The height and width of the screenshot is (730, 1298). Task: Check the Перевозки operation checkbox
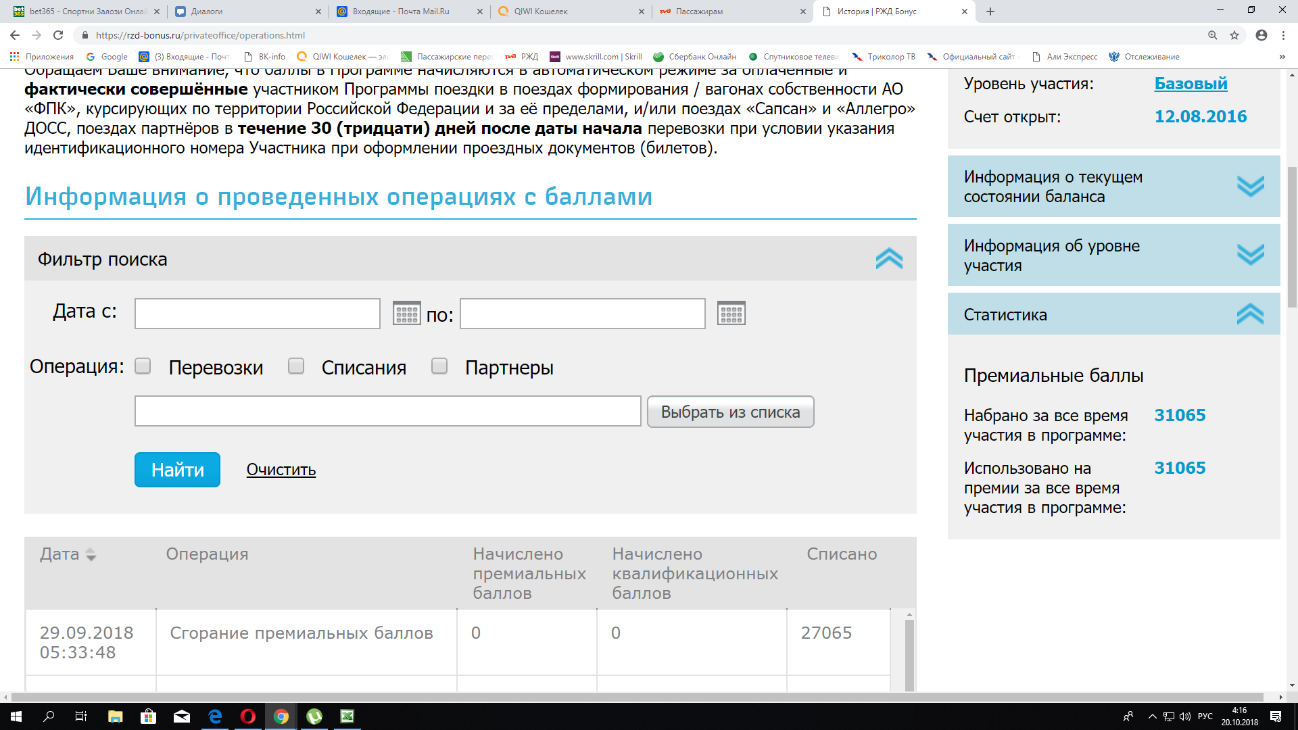click(x=143, y=366)
